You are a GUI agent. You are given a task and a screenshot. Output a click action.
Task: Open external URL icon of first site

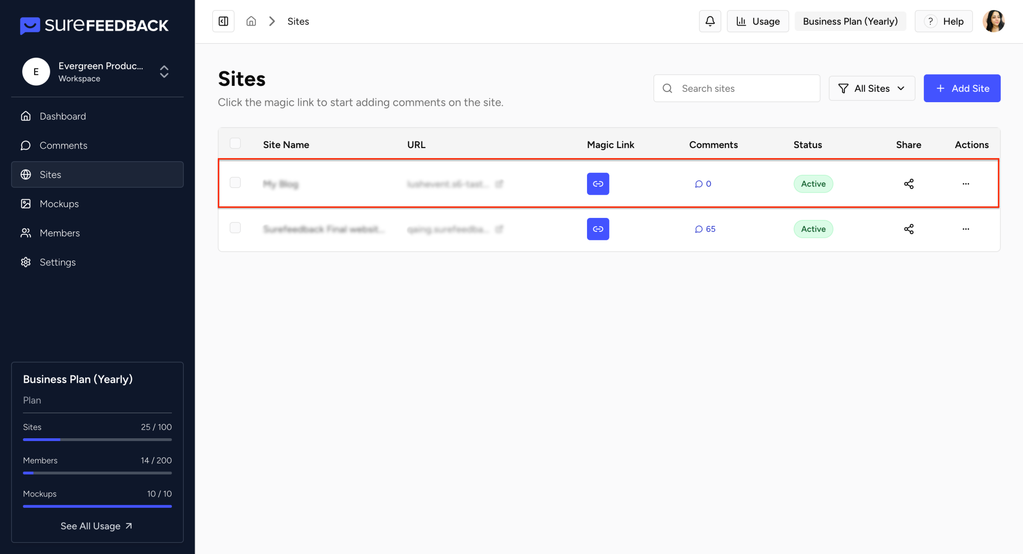click(x=499, y=184)
